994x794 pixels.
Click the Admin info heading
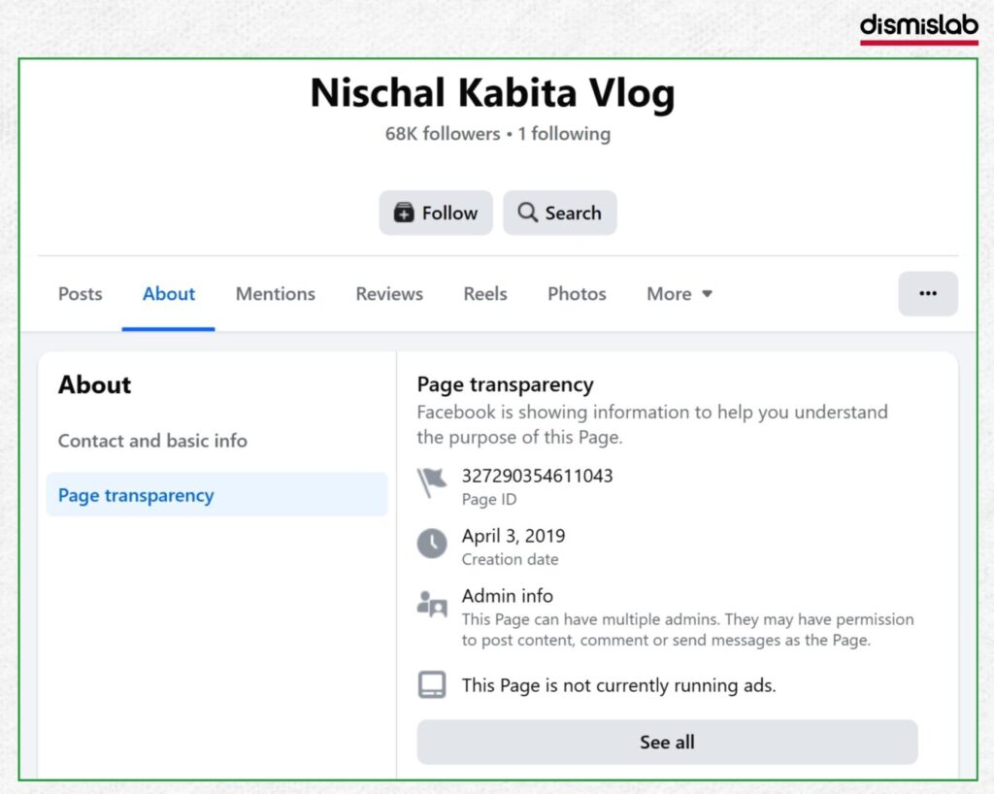(507, 596)
